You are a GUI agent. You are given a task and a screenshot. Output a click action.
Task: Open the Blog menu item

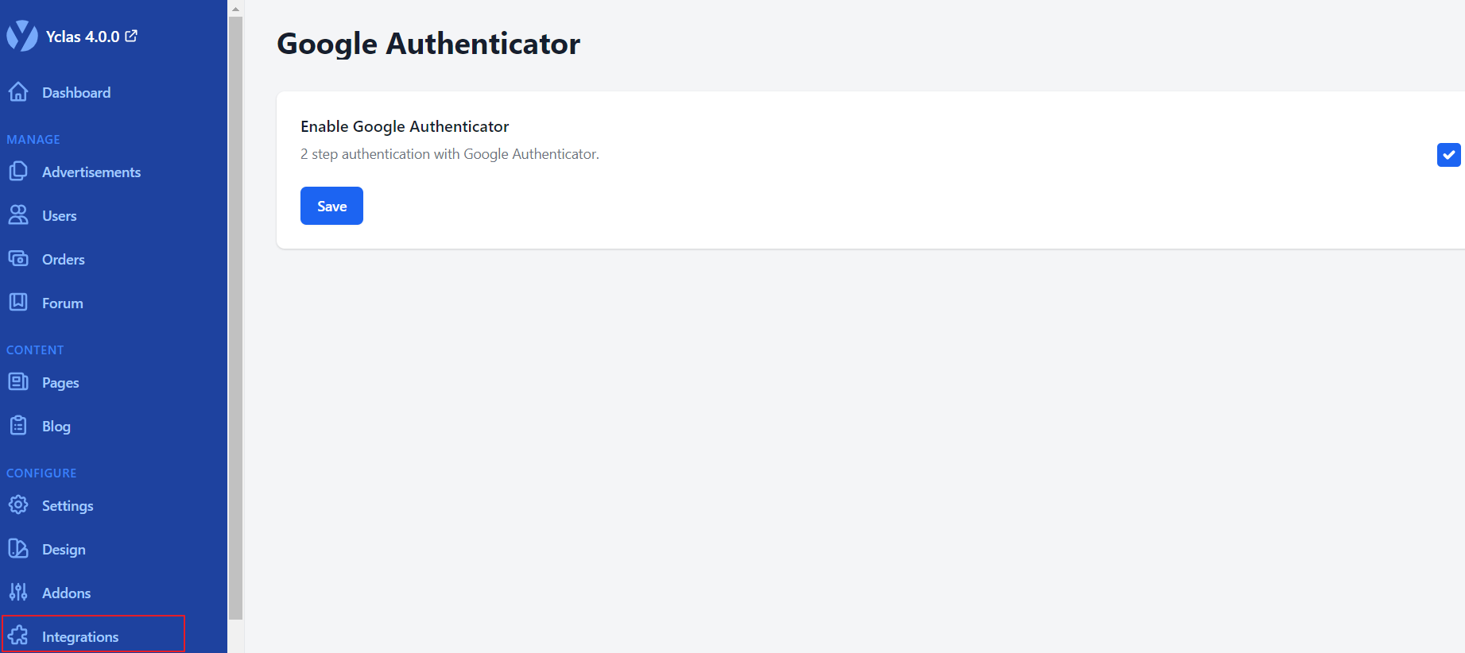click(56, 427)
